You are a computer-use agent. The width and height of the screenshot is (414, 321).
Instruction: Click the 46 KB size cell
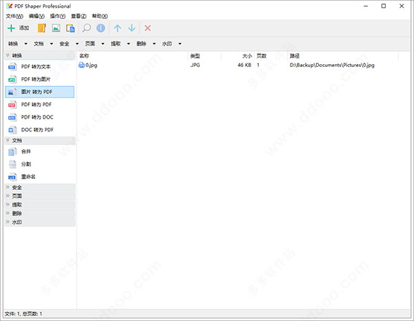pyautogui.click(x=244, y=65)
